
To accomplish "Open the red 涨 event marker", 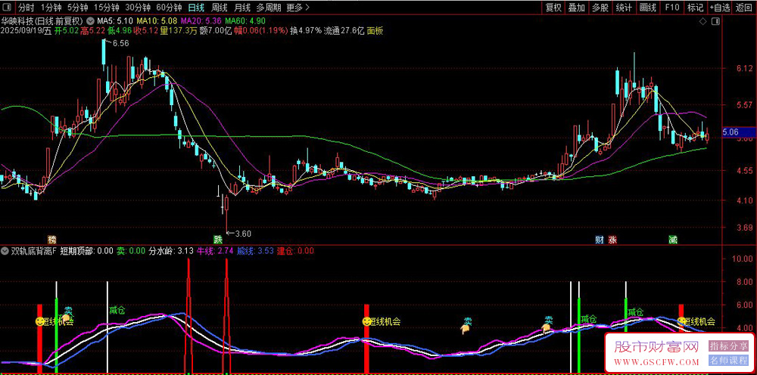I will click(612, 239).
